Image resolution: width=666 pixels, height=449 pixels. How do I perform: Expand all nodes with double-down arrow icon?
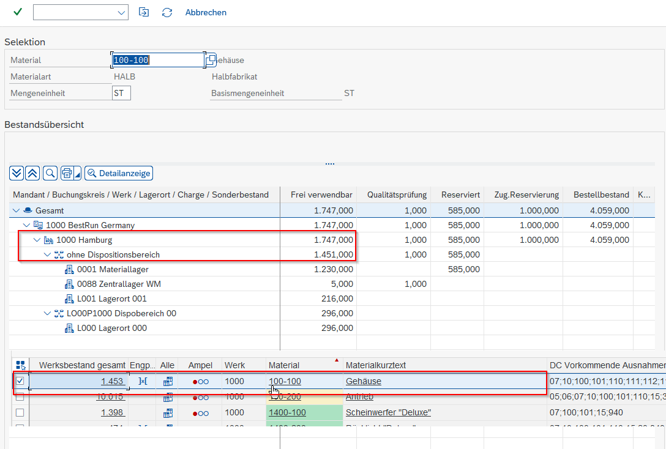tap(17, 173)
